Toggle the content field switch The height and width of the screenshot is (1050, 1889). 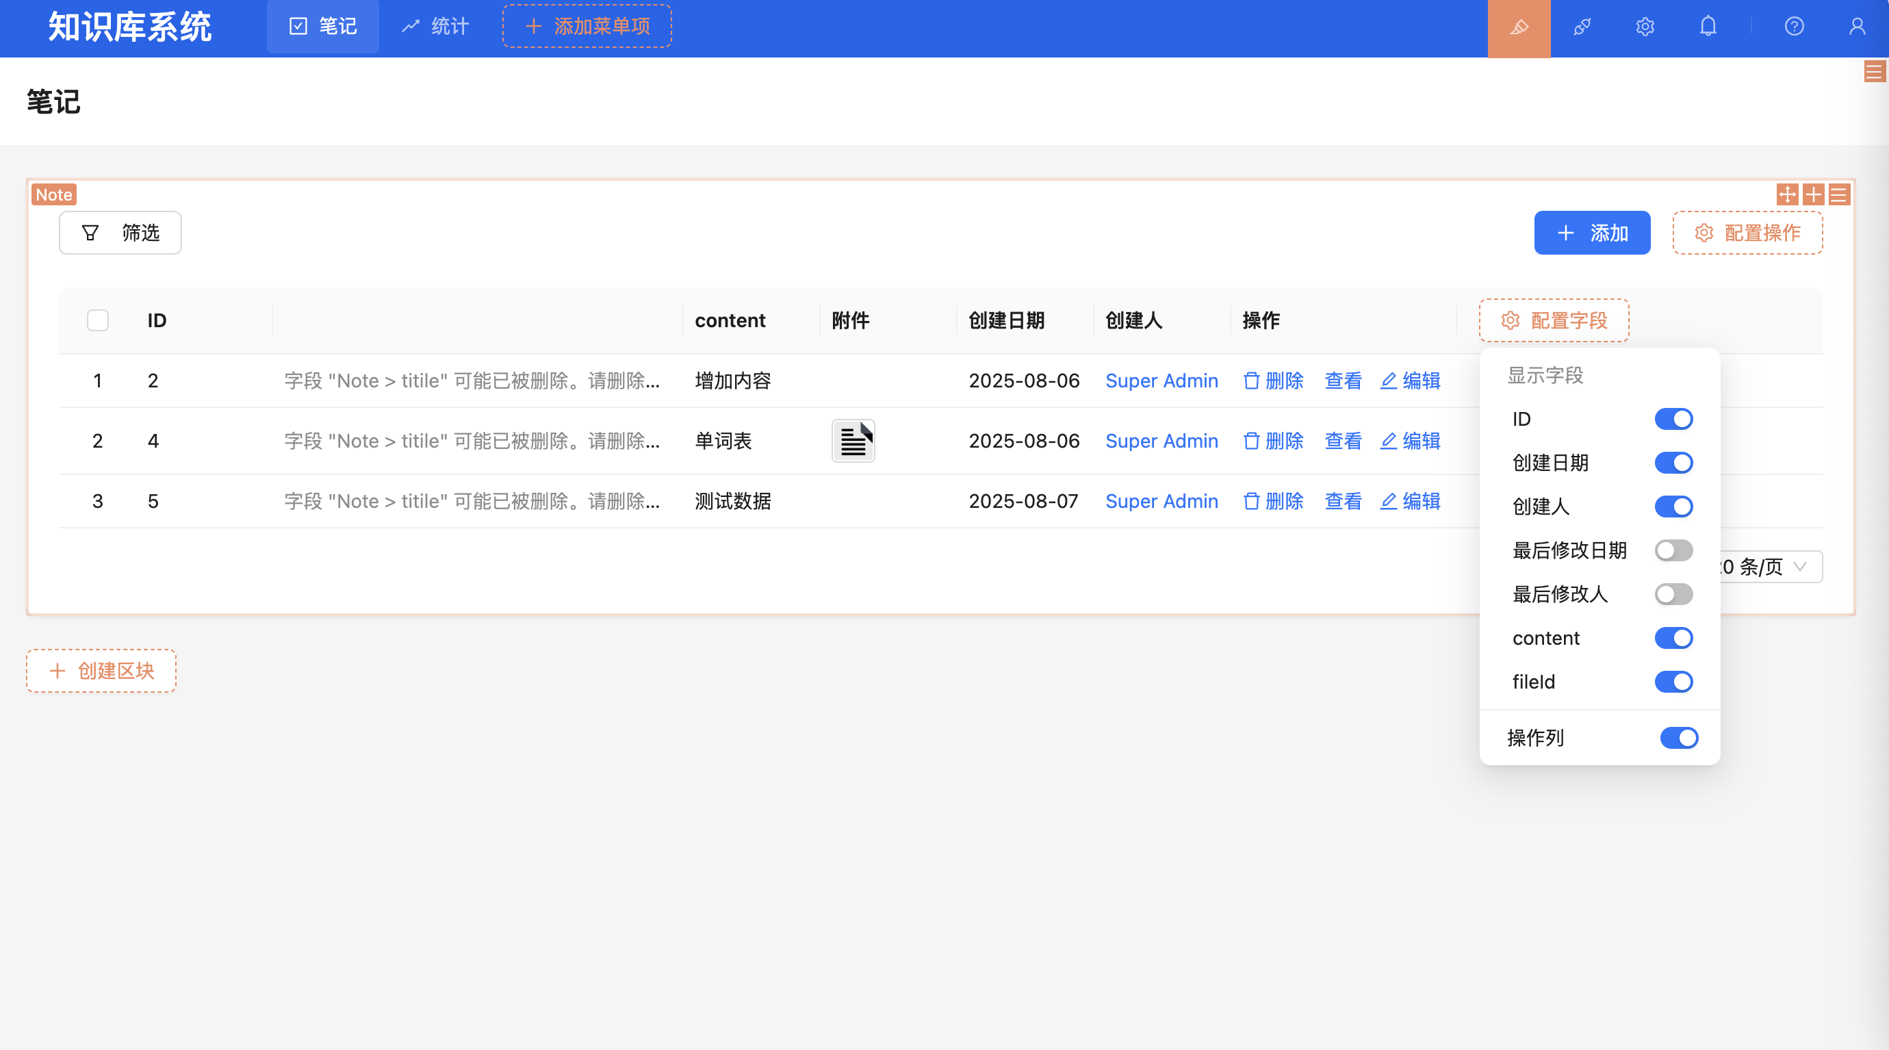coord(1673,638)
